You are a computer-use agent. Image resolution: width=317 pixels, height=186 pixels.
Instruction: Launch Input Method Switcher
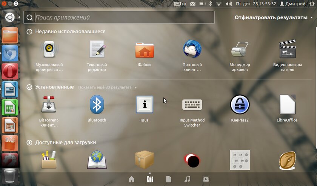pos(192,105)
